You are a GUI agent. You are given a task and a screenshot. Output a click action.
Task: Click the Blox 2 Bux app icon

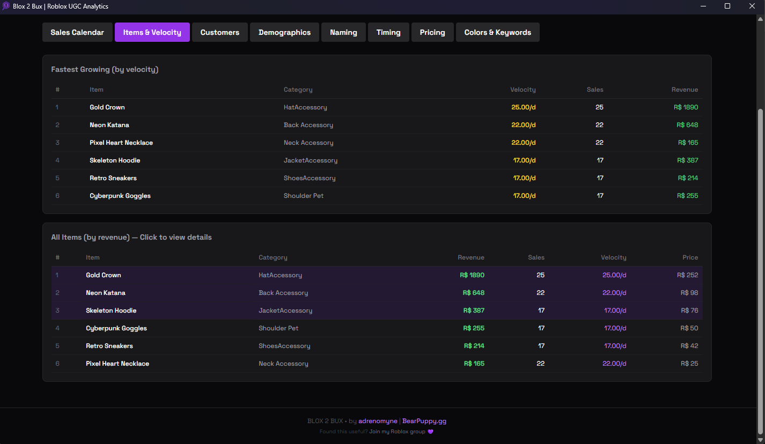coord(7,6)
